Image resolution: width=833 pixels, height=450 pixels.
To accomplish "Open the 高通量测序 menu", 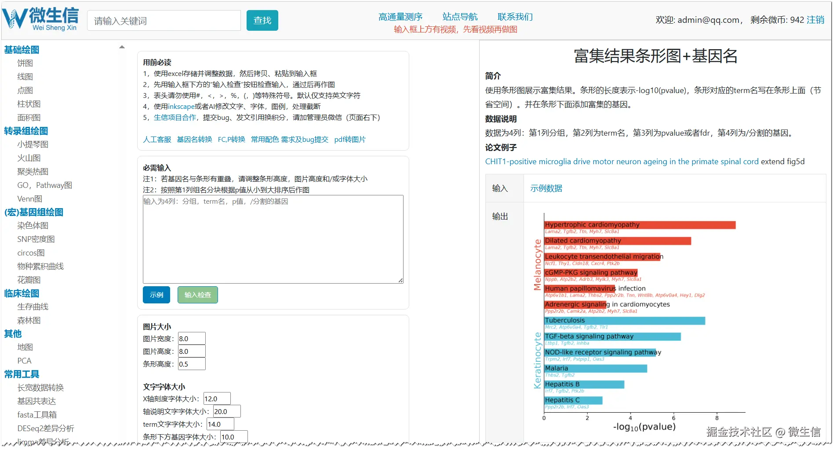I will tap(400, 17).
